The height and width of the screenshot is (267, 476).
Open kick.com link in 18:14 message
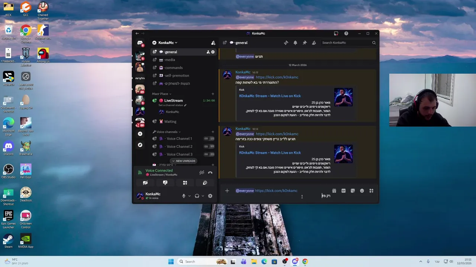tap(277, 134)
